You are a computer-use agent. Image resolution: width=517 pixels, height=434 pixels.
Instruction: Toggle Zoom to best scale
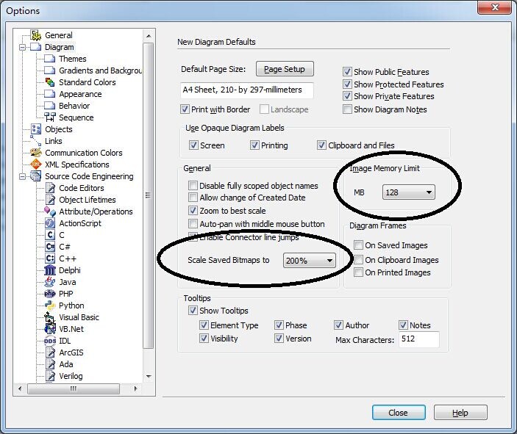pyautogui.click(x=193, y=211)
